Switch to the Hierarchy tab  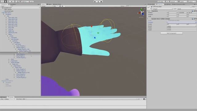pos(4,4)
